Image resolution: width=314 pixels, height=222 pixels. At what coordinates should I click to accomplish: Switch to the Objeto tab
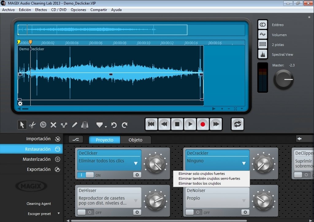point(136,140)
